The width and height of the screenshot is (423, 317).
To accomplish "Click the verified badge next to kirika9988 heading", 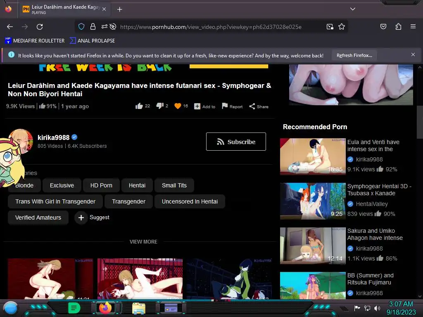I will 75,137.
